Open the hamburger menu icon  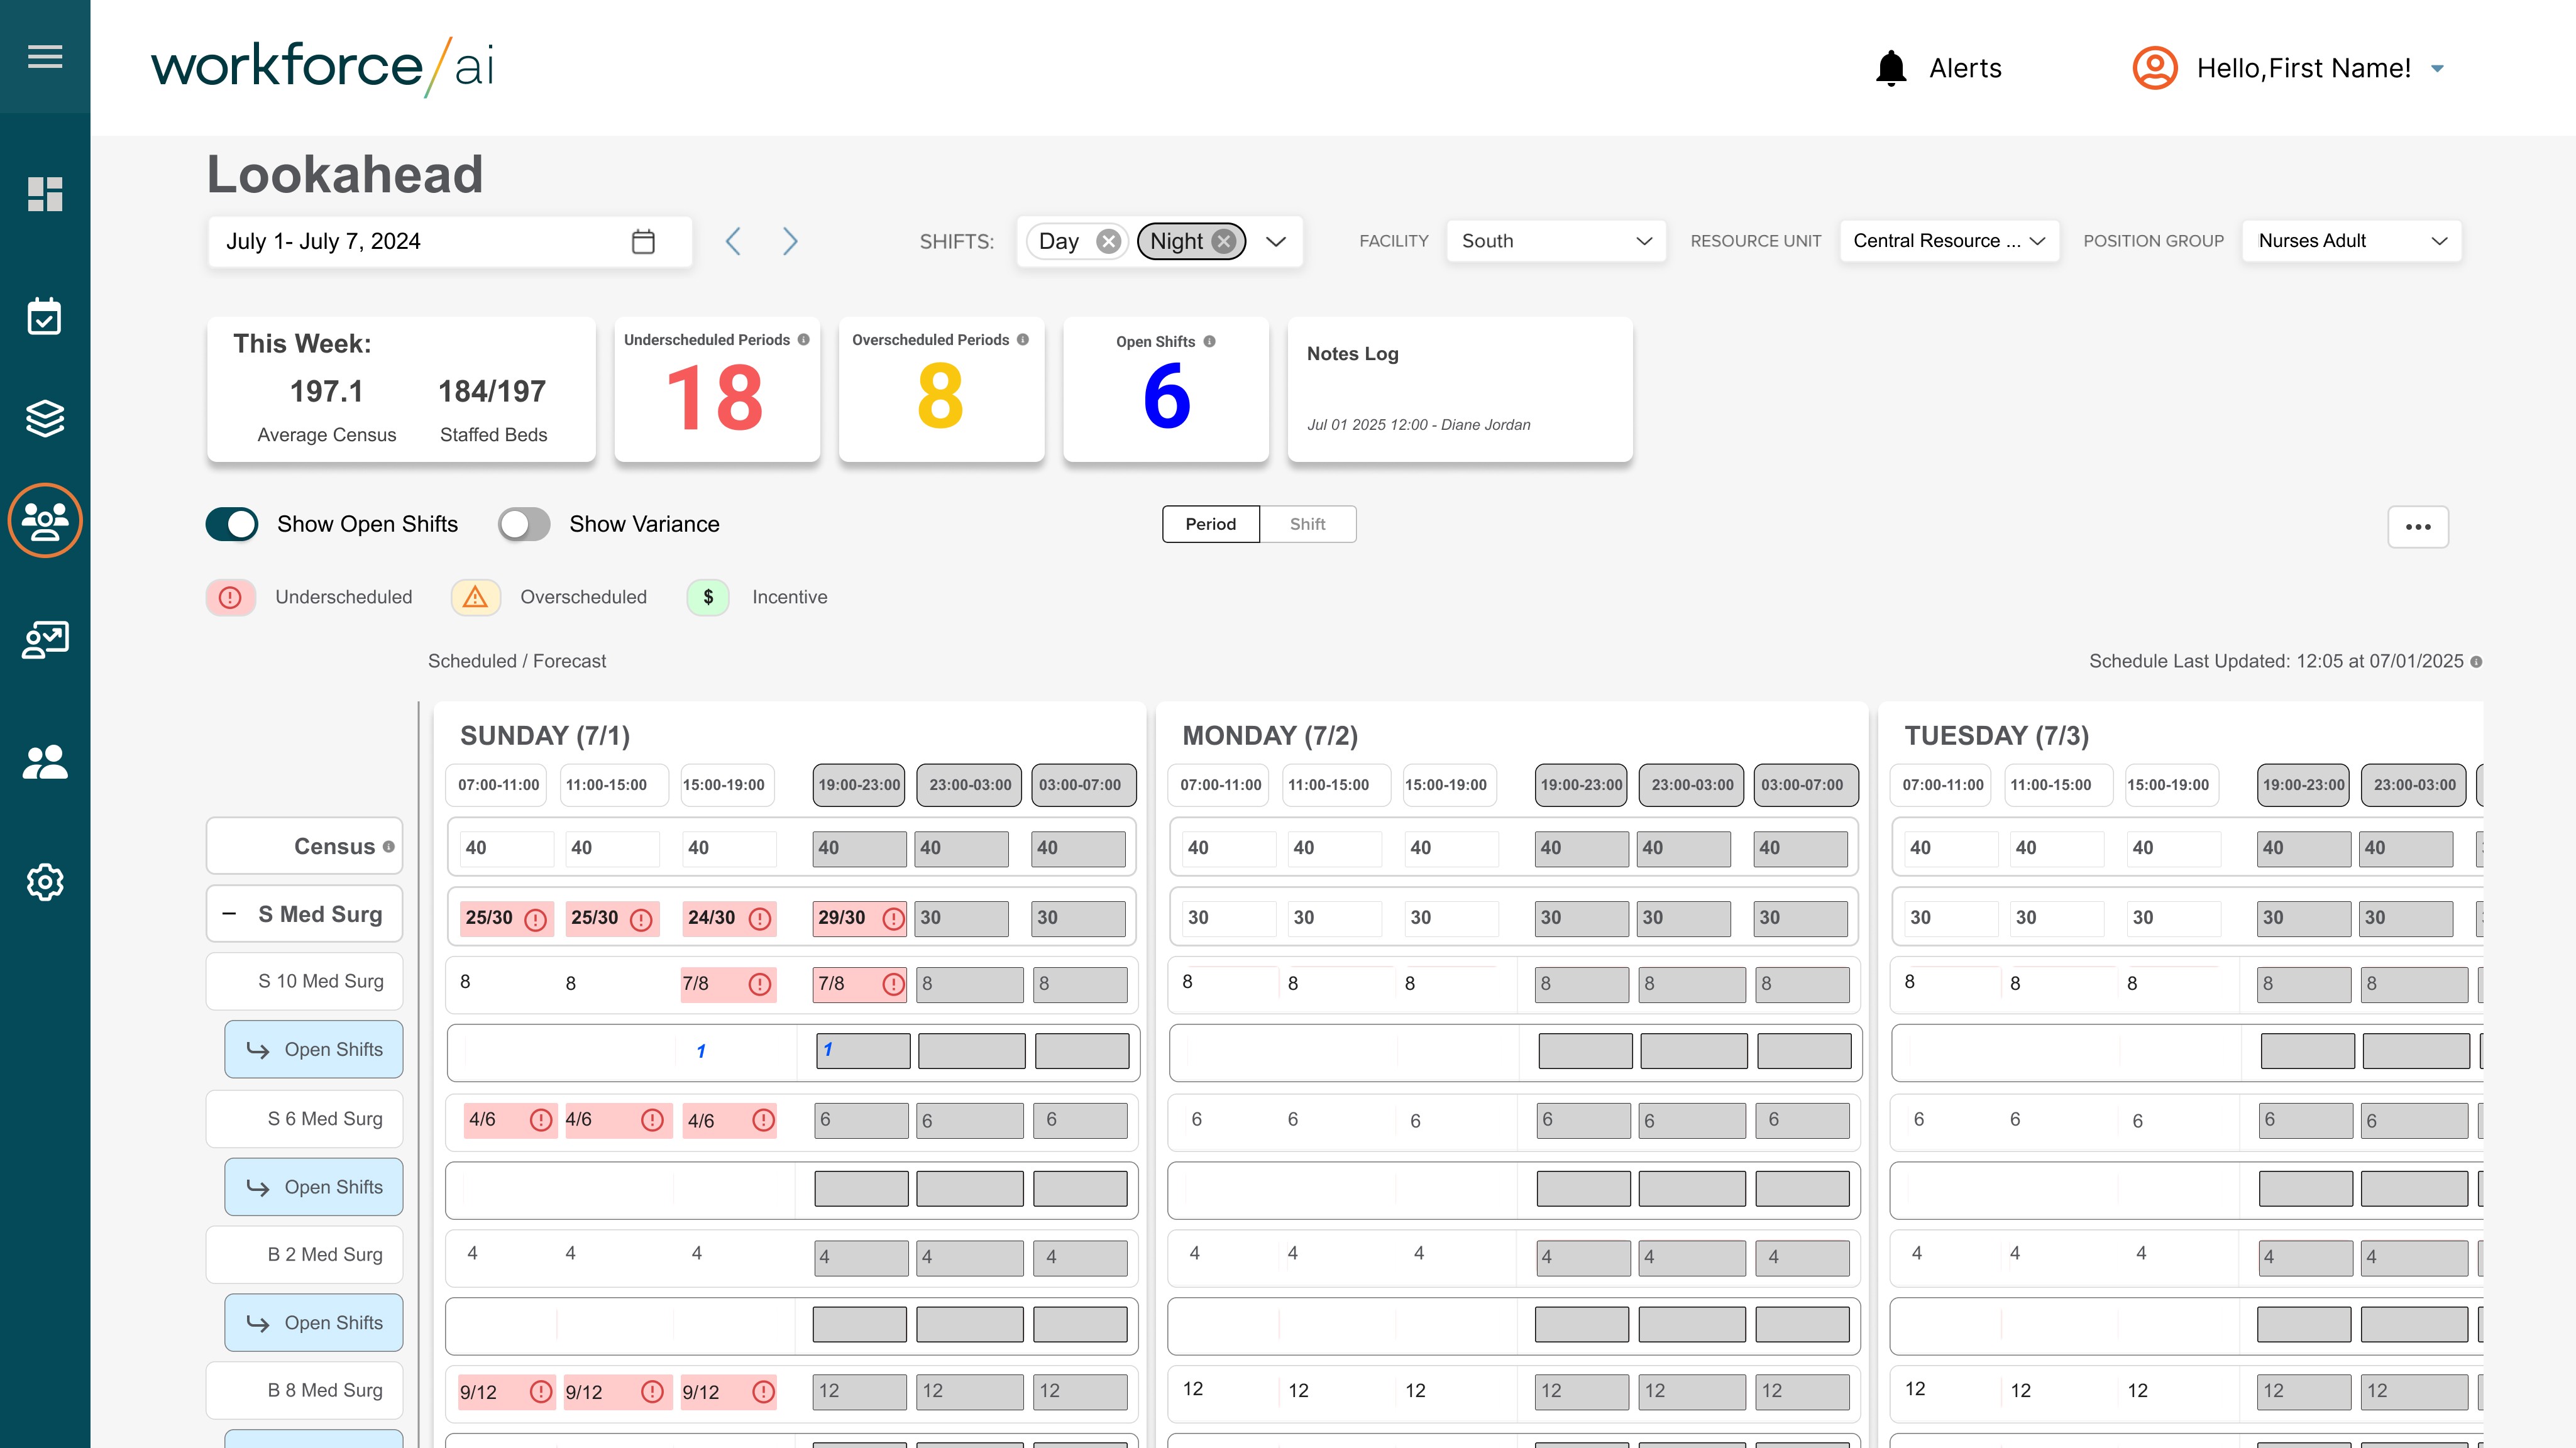coord(45,56)
